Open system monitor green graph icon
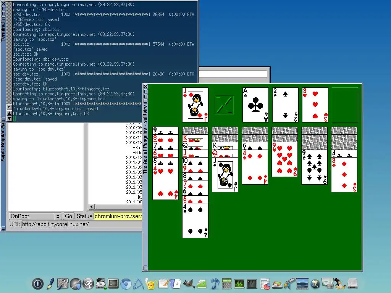Viewport: 391px width, 293px height. click(239, 284)
